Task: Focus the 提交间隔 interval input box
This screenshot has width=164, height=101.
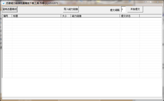Action: pyautogui.click(x=124, y=9)
